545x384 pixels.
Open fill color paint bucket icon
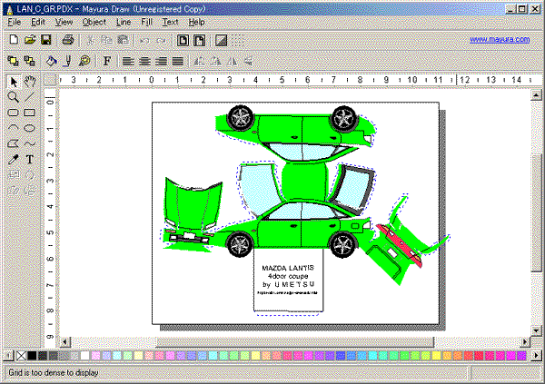[x=52, y=61]
